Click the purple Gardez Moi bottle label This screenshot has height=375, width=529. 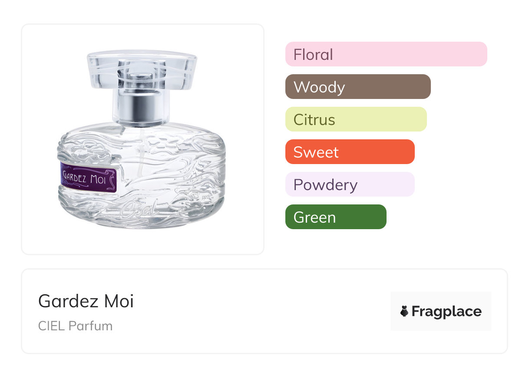click(89, 178)
